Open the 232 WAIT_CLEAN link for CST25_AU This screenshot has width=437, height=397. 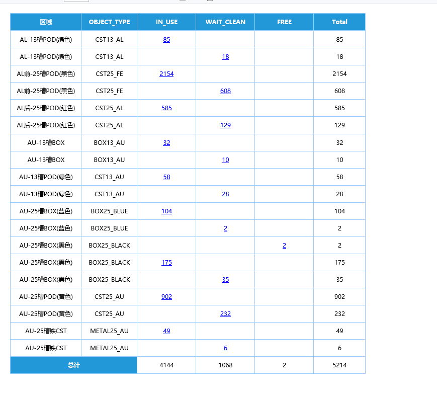pyautogui.click(x=225, y=314)
